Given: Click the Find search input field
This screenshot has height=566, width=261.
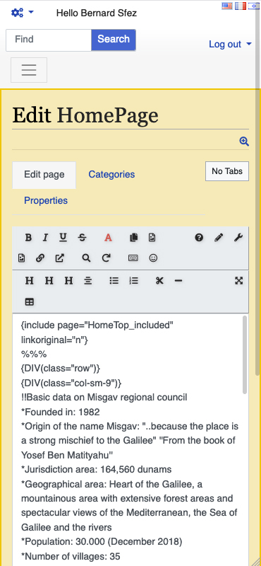Looking at the screenshot, I should tap(49, 40).
